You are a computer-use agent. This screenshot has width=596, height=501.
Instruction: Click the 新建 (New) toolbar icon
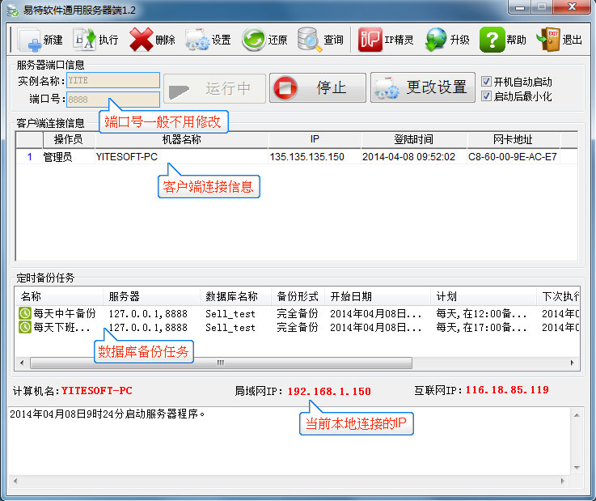click(30, 40)
